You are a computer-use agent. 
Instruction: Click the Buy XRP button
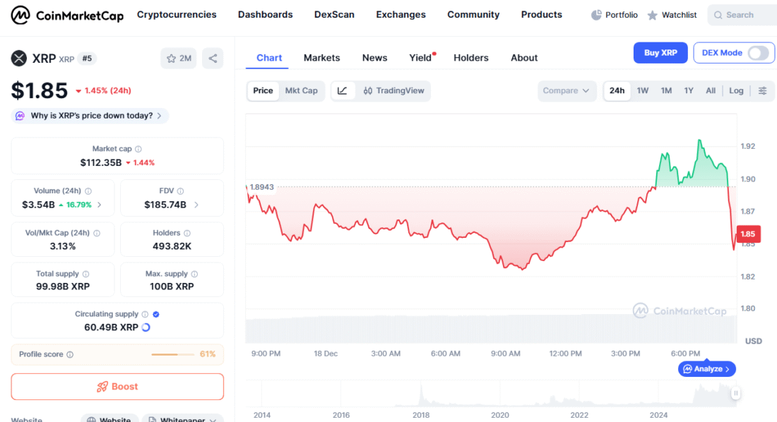point(660,53)
